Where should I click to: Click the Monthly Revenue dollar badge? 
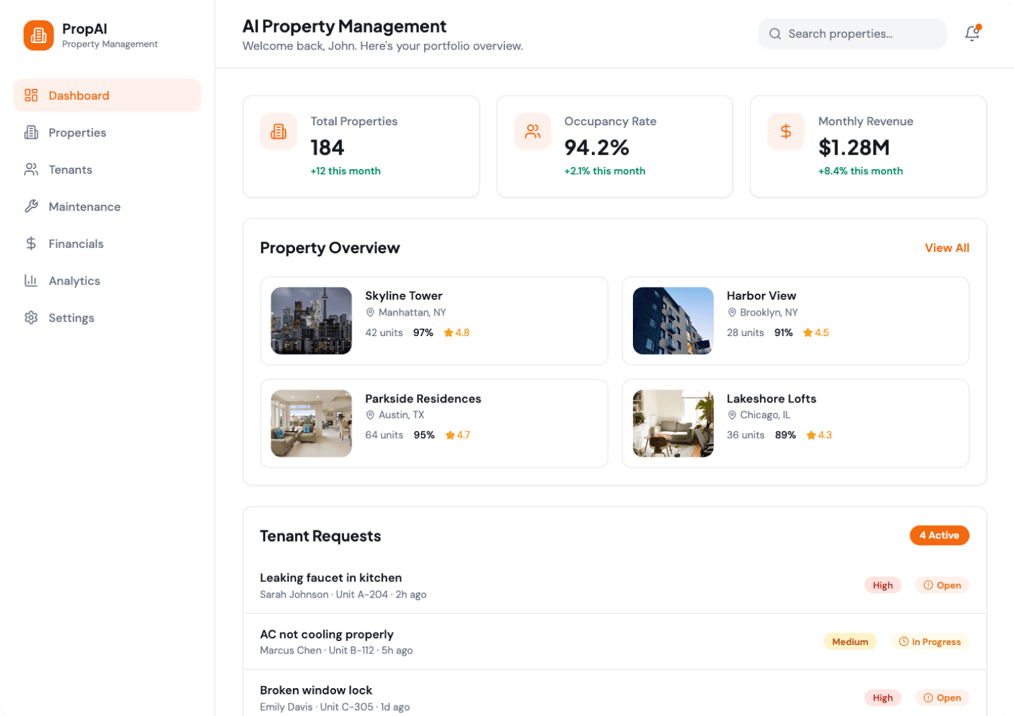pyautogui.click(x=786, y=132)
